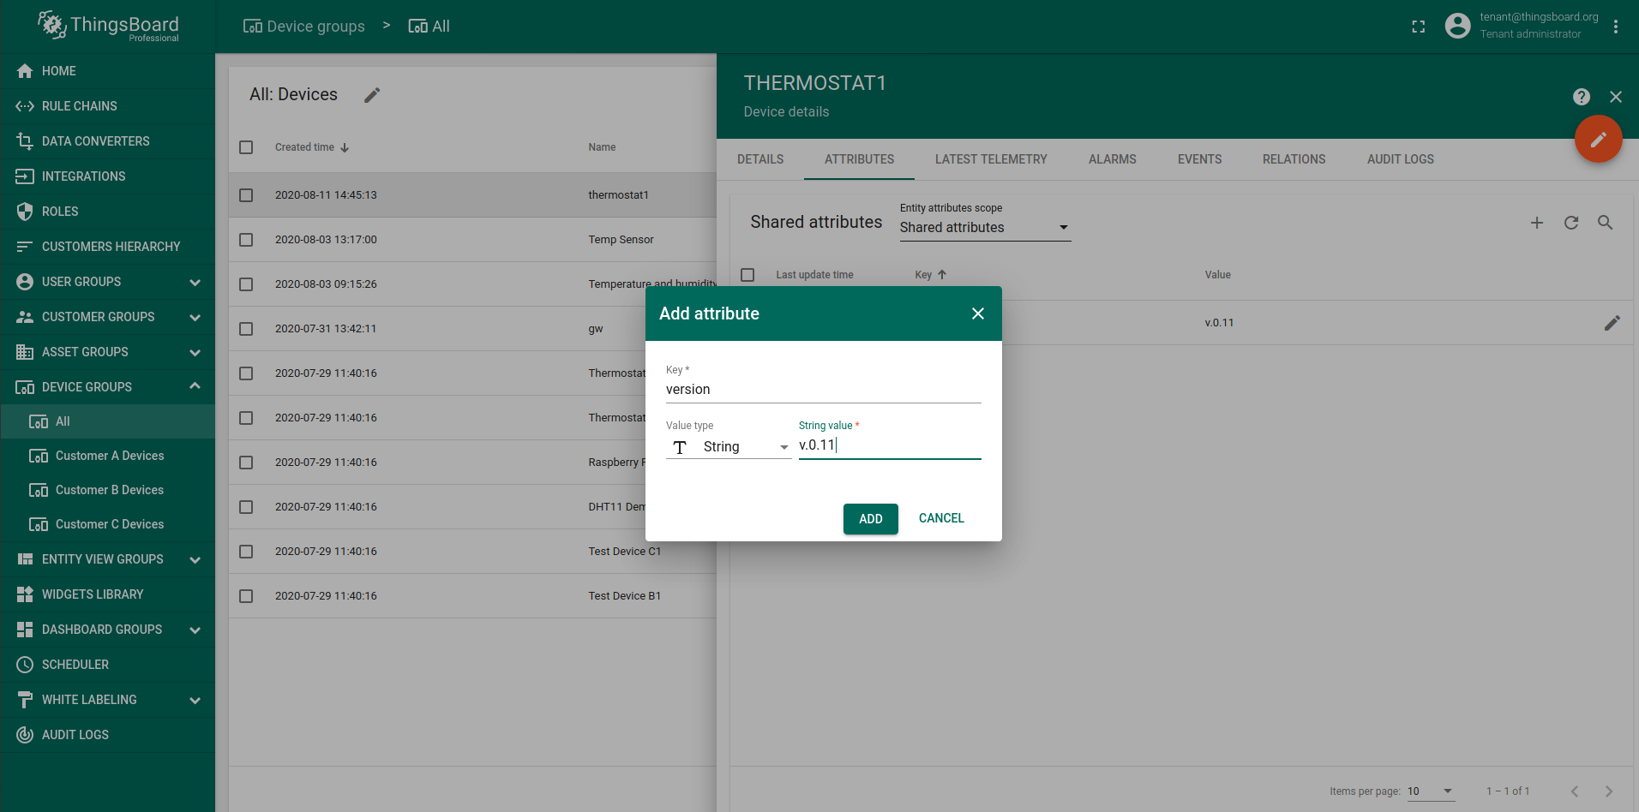Edit the v.0.11 attribute value

(1612, 323)
